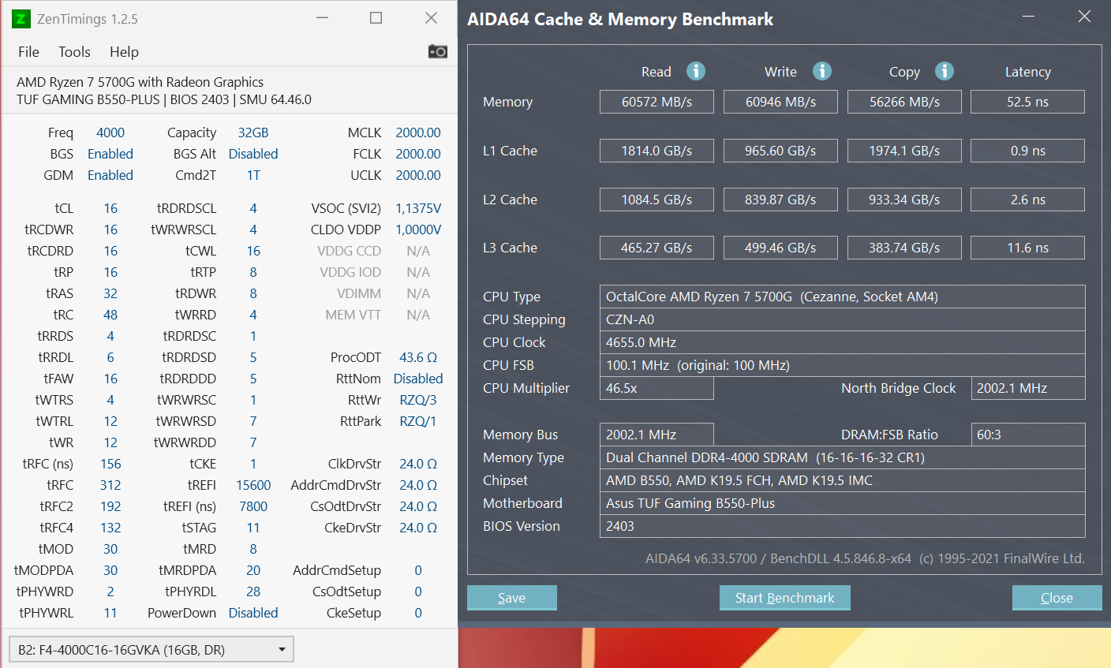This screenshot has height=668, width=1111.
Task: Click the DRAM:FSB Ratio value 60:3
Action: coord(1028,435)
